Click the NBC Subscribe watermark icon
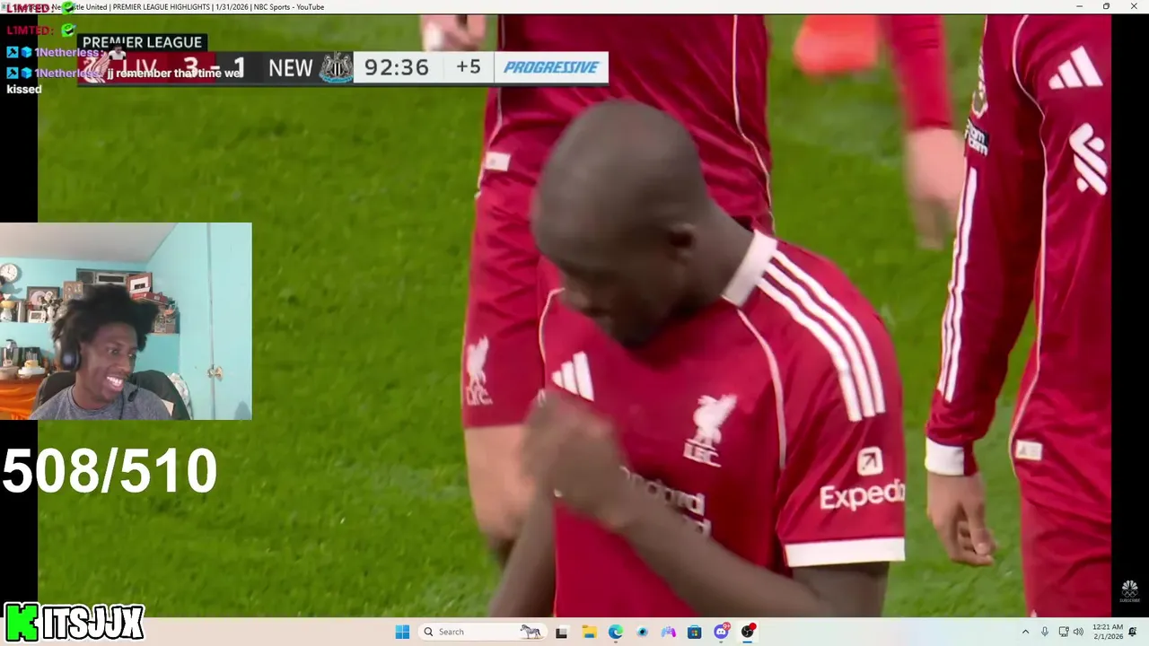Image resolution: width=1149 pixels, height=646 pixels. [1129, 591]
